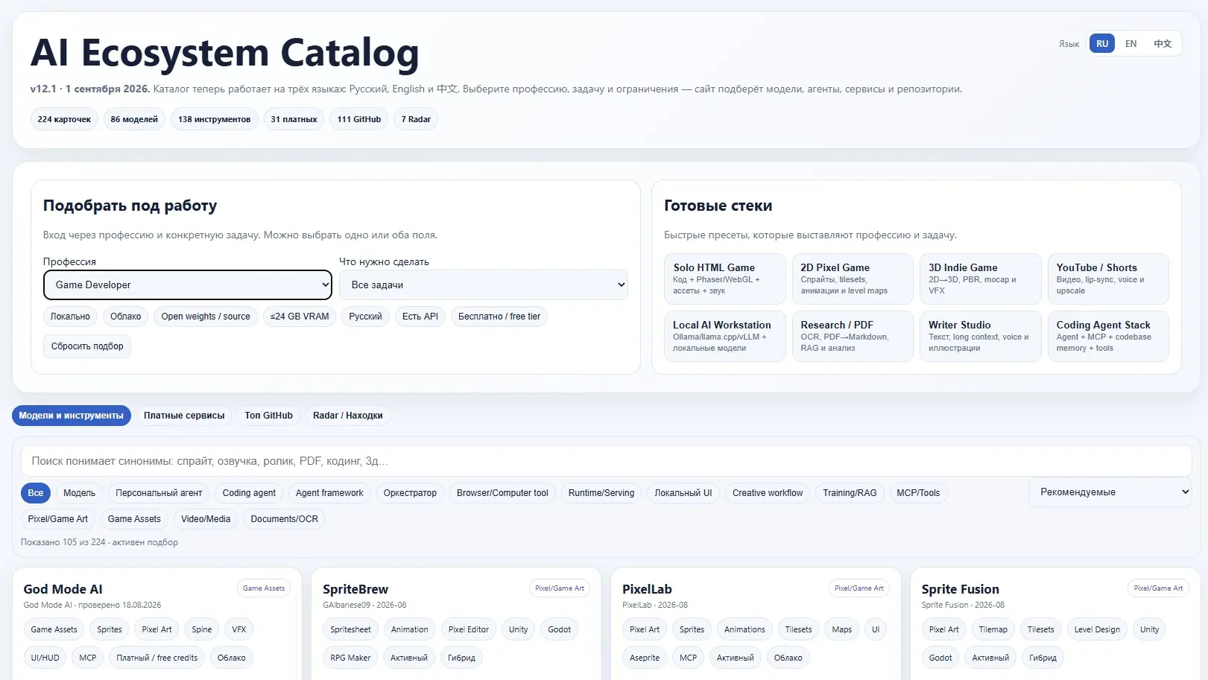Filter by Персональный агент category
The height and width of the screenshot is (680, 1208).
(x=159, y=493)
